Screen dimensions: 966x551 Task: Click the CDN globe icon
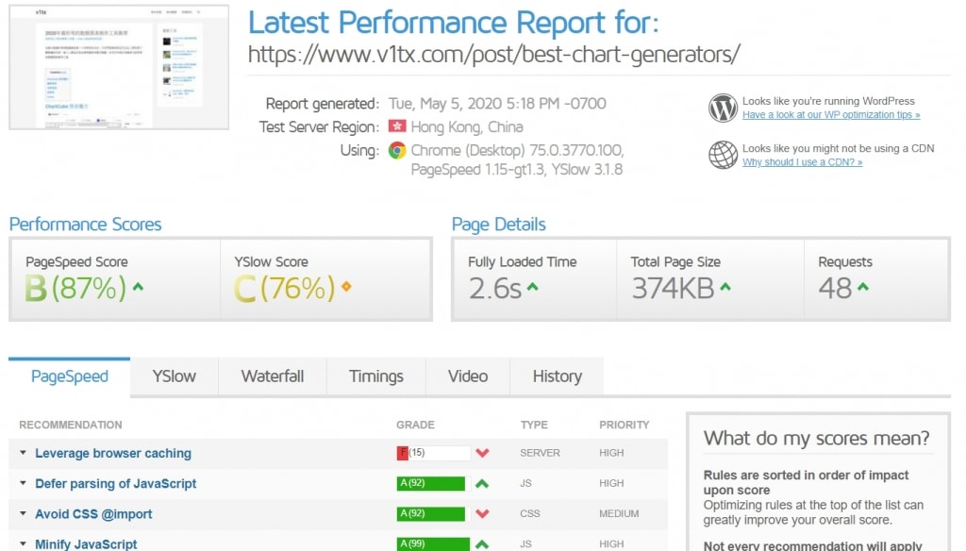pos(723,155)
